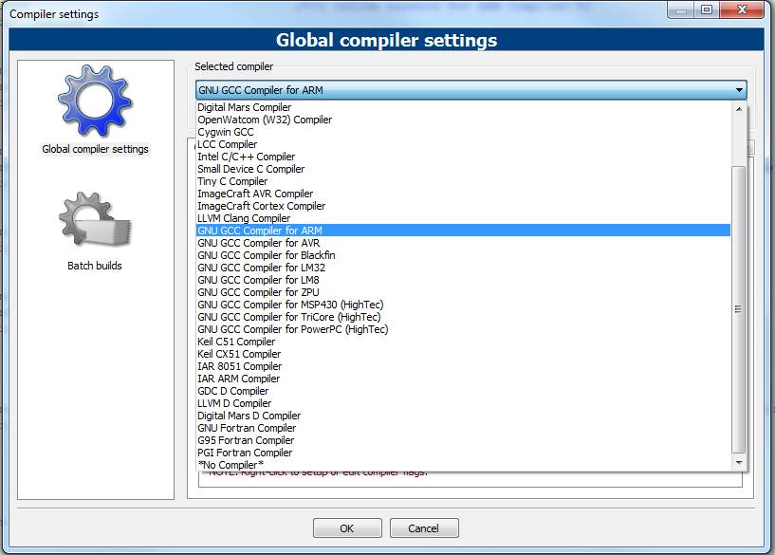The height and width of the screenshot is (555, 775).
Task: Select LLVM Clang Compiler
Action: click(463, 218)
